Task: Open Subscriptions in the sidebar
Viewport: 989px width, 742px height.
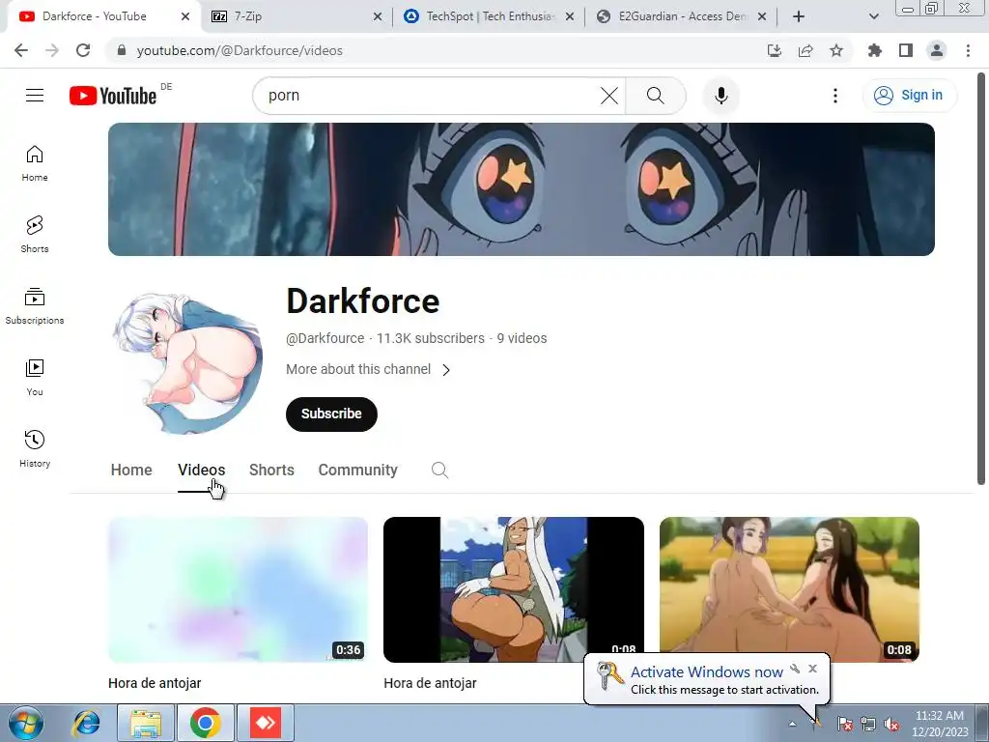Action: (x=35, y=306)
